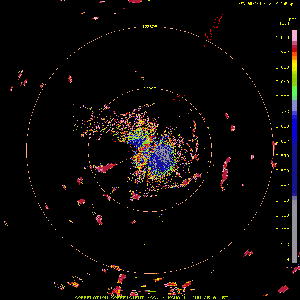
Task: Select the 0.893 scale value
Action: [x=282, y=67]
